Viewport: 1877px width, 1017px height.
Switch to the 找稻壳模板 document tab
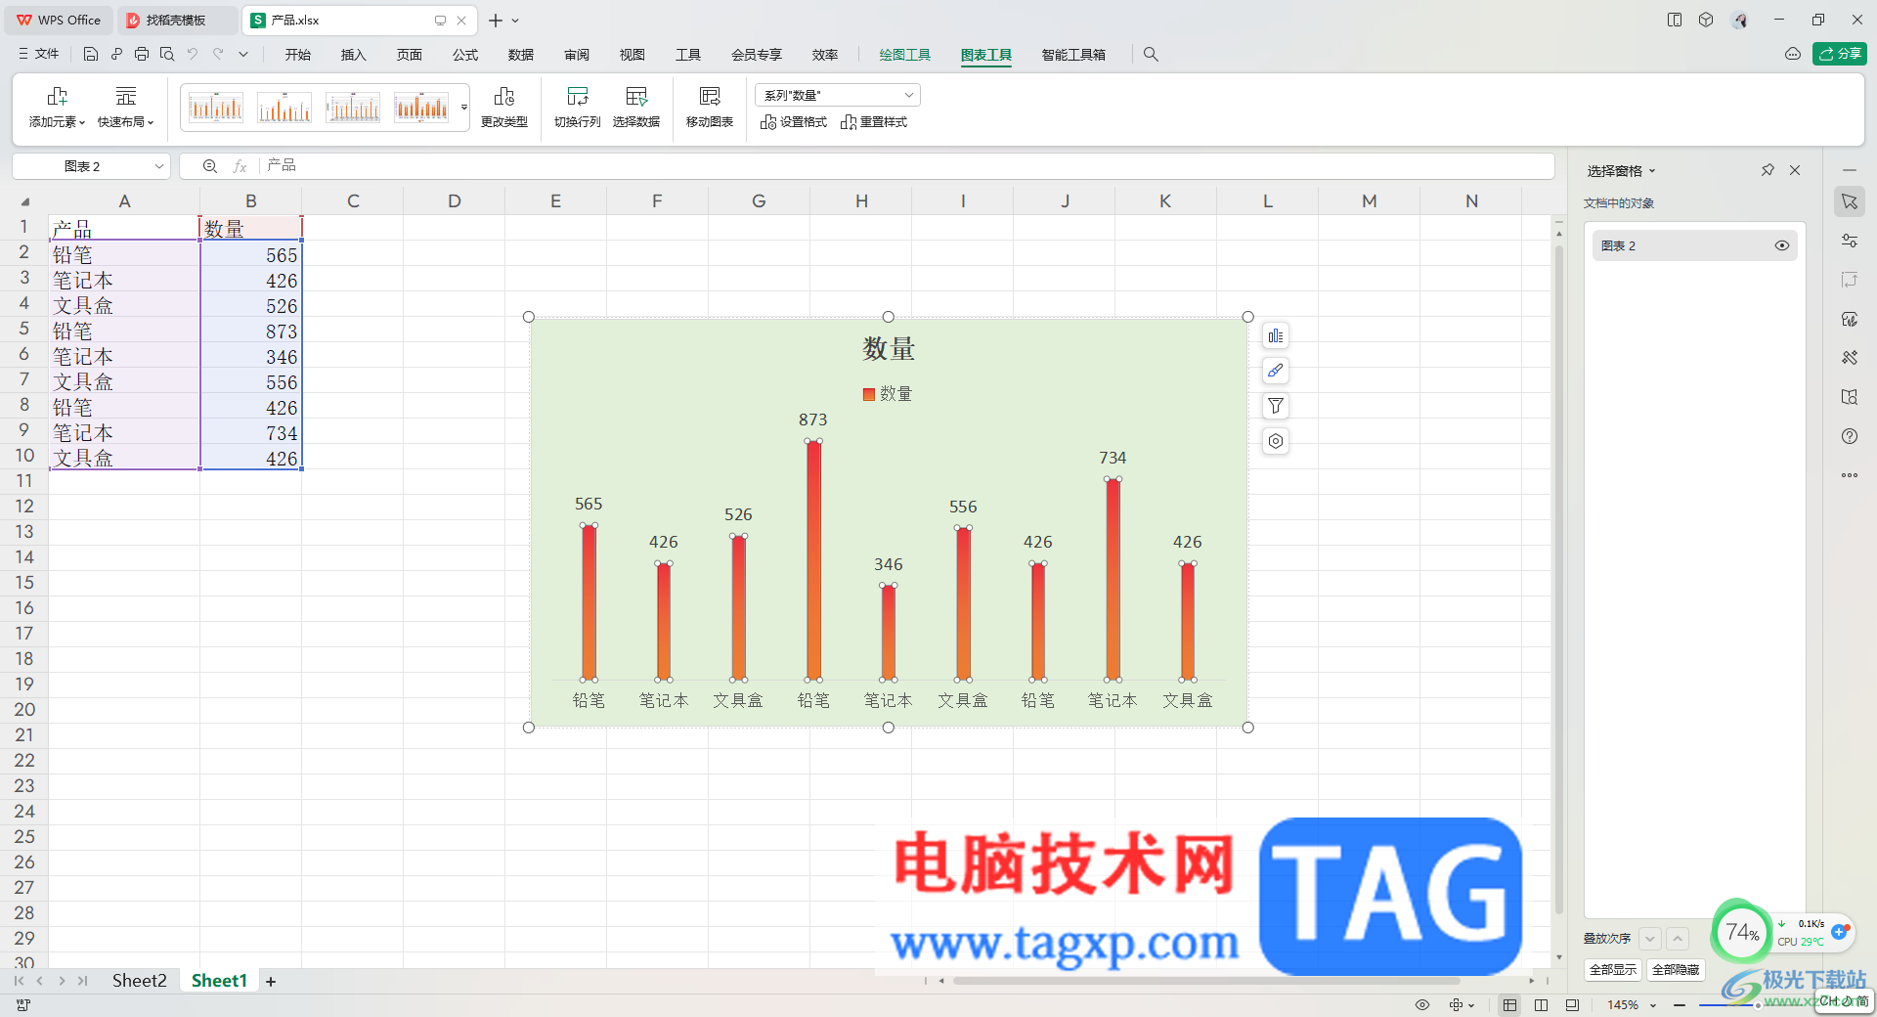coord(176,21)
